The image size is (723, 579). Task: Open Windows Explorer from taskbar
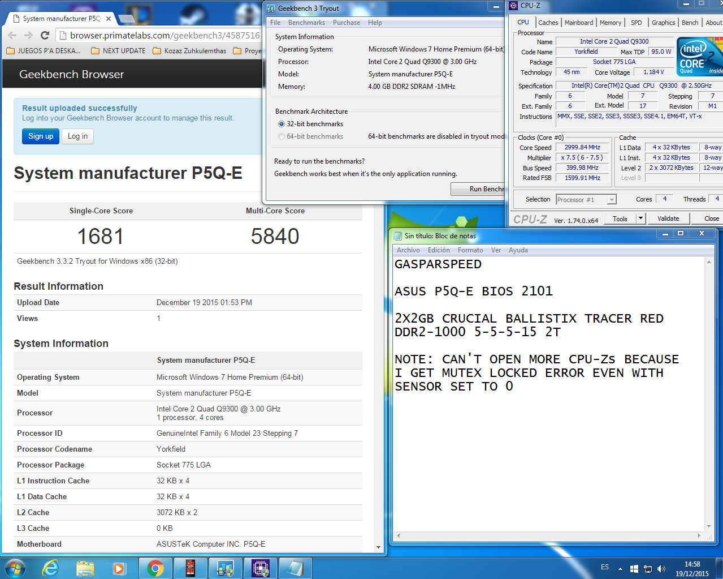point(85,568)
